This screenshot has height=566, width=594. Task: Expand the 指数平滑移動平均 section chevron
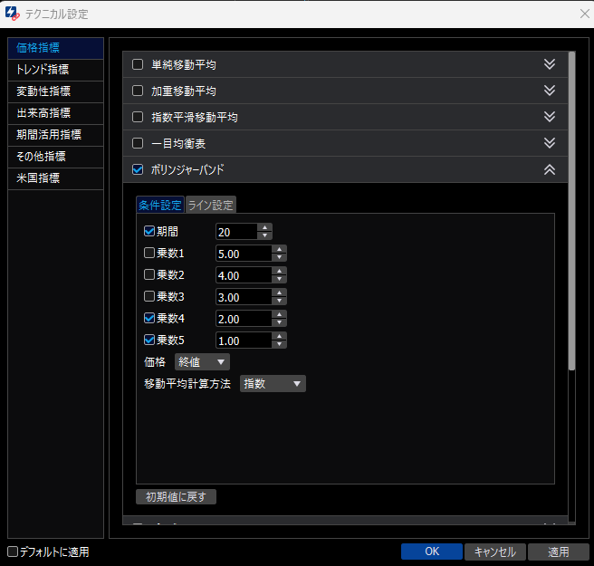pyautogui.click(x=549, y=117)
